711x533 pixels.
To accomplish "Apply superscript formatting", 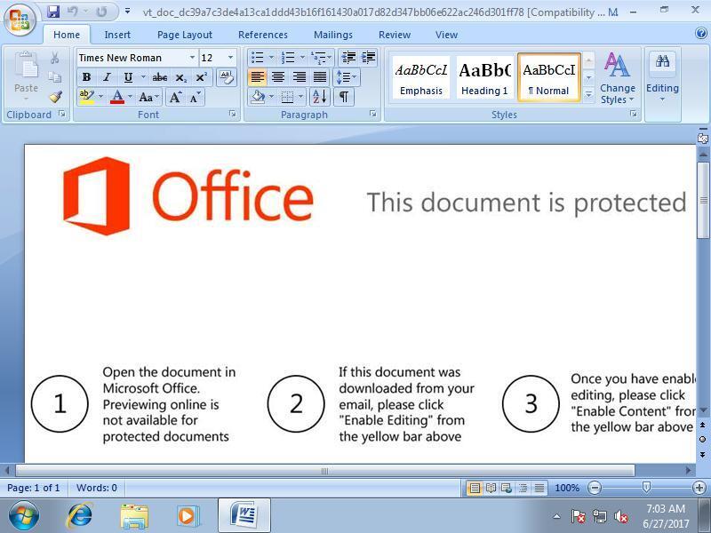I will pyautogui.click(x=202, y=77).
